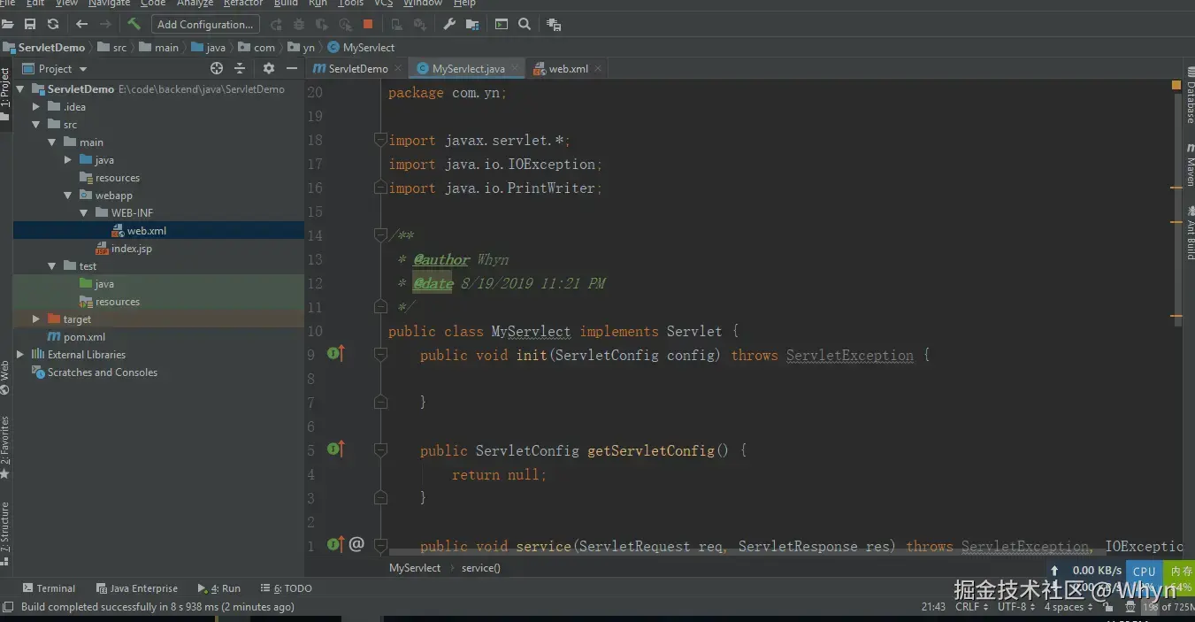The width and height of the screenshot is (1195, 622).
Task: Open Settings via the wrench icon
Action: click(449, 25)
